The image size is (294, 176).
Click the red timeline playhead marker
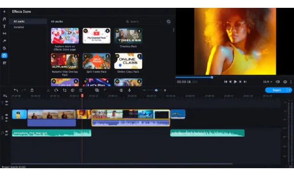82,95
